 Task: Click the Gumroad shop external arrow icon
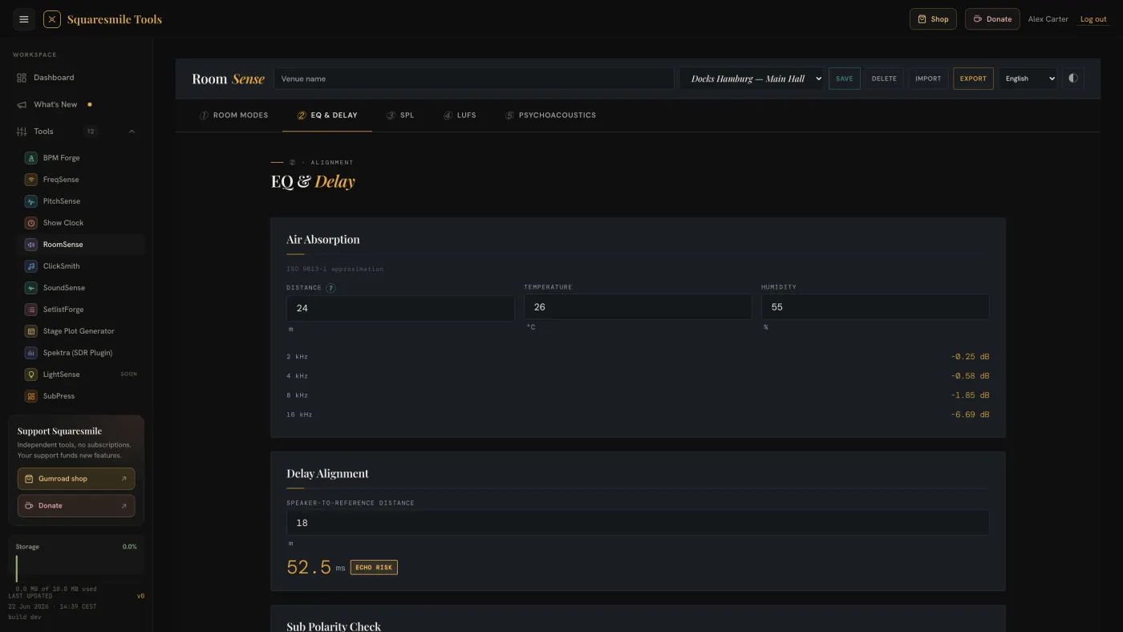(124, 479)
